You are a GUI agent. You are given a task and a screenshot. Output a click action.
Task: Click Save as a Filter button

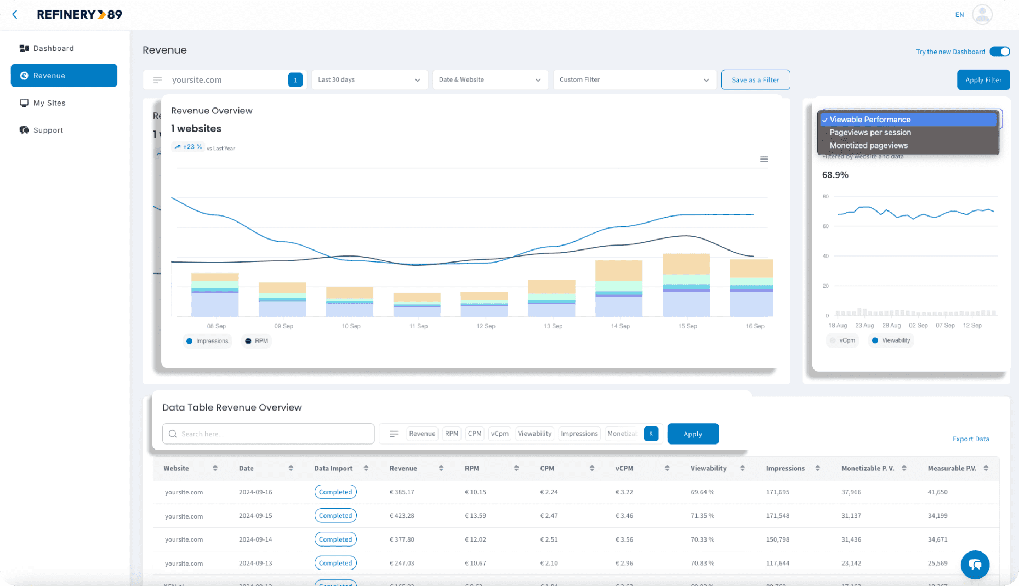tap(755, 80)
